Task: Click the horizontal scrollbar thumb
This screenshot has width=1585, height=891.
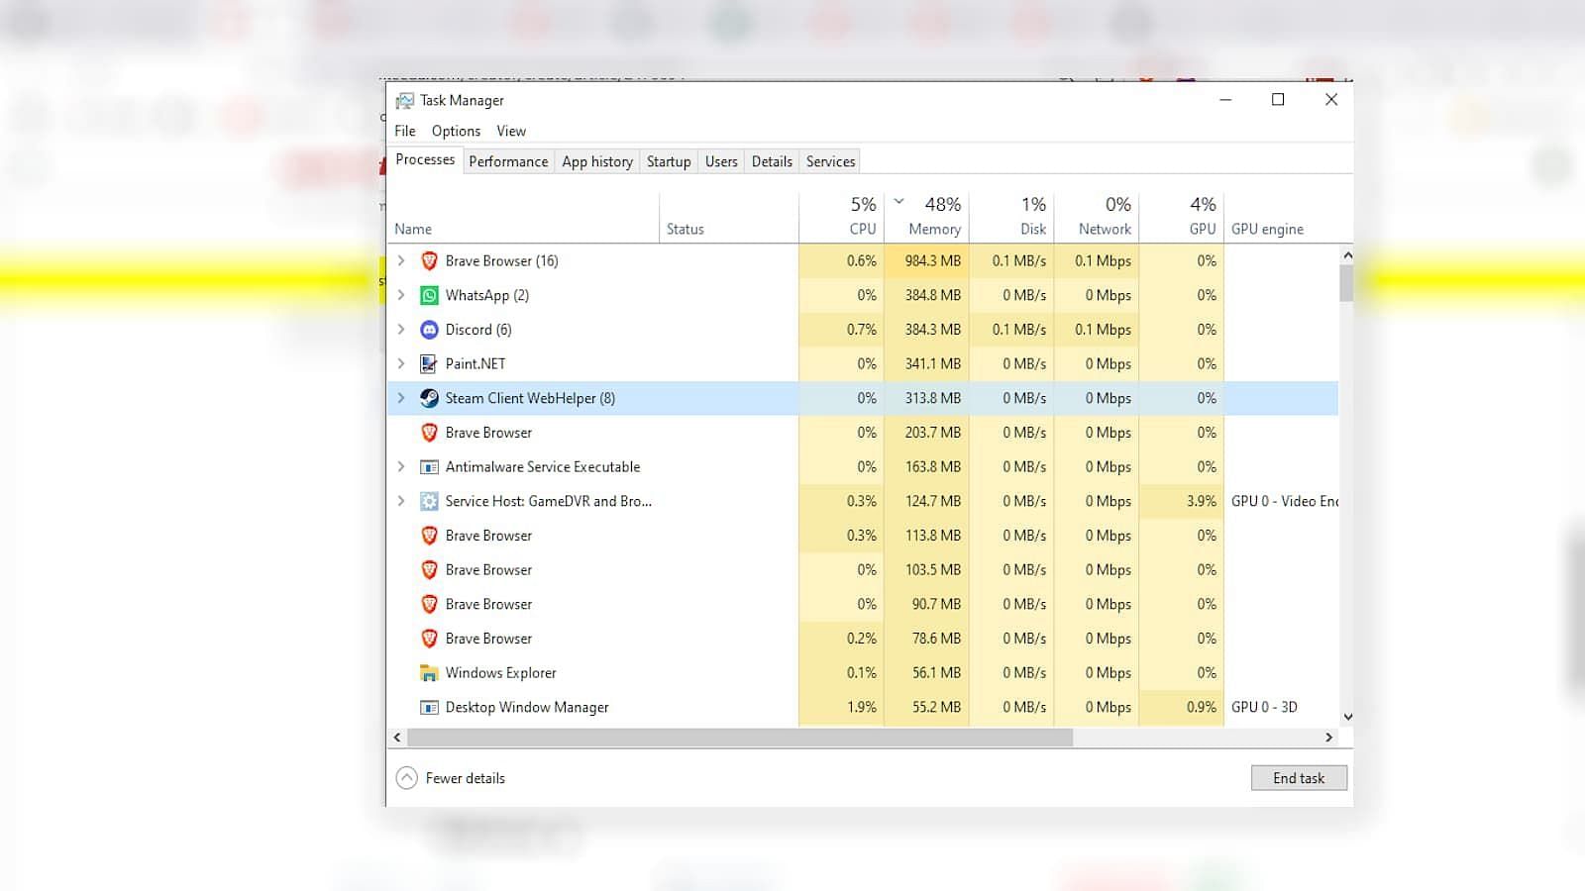Action: coord(740,738)
